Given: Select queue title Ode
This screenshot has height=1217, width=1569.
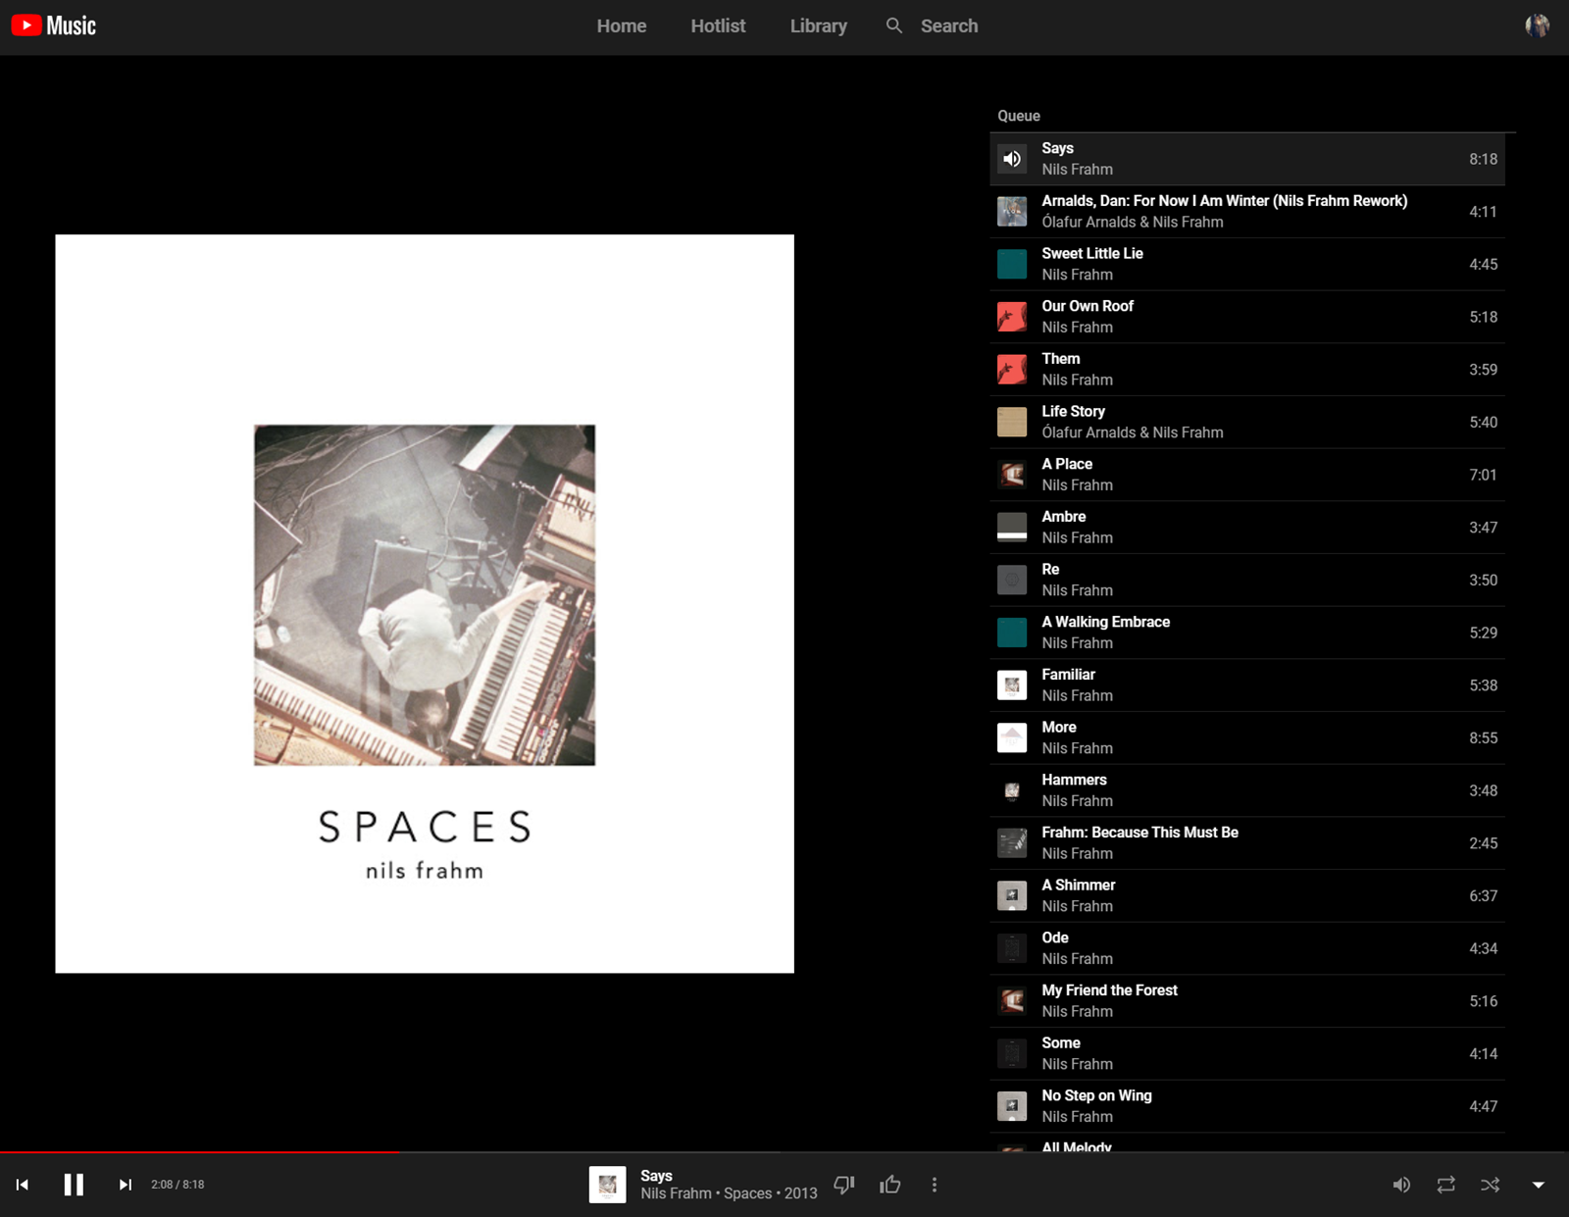Looking at the screenshot, I should point(1055,938).
